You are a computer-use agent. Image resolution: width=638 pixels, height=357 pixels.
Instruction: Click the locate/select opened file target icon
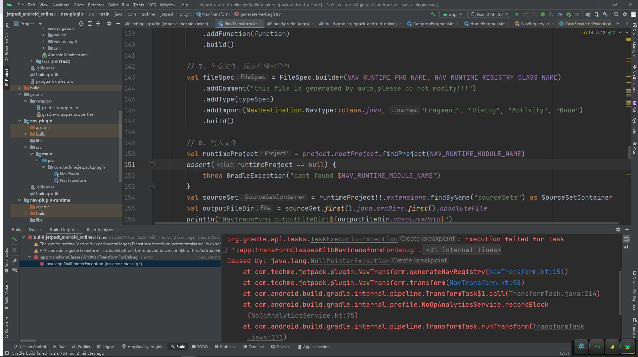(81, 23)
